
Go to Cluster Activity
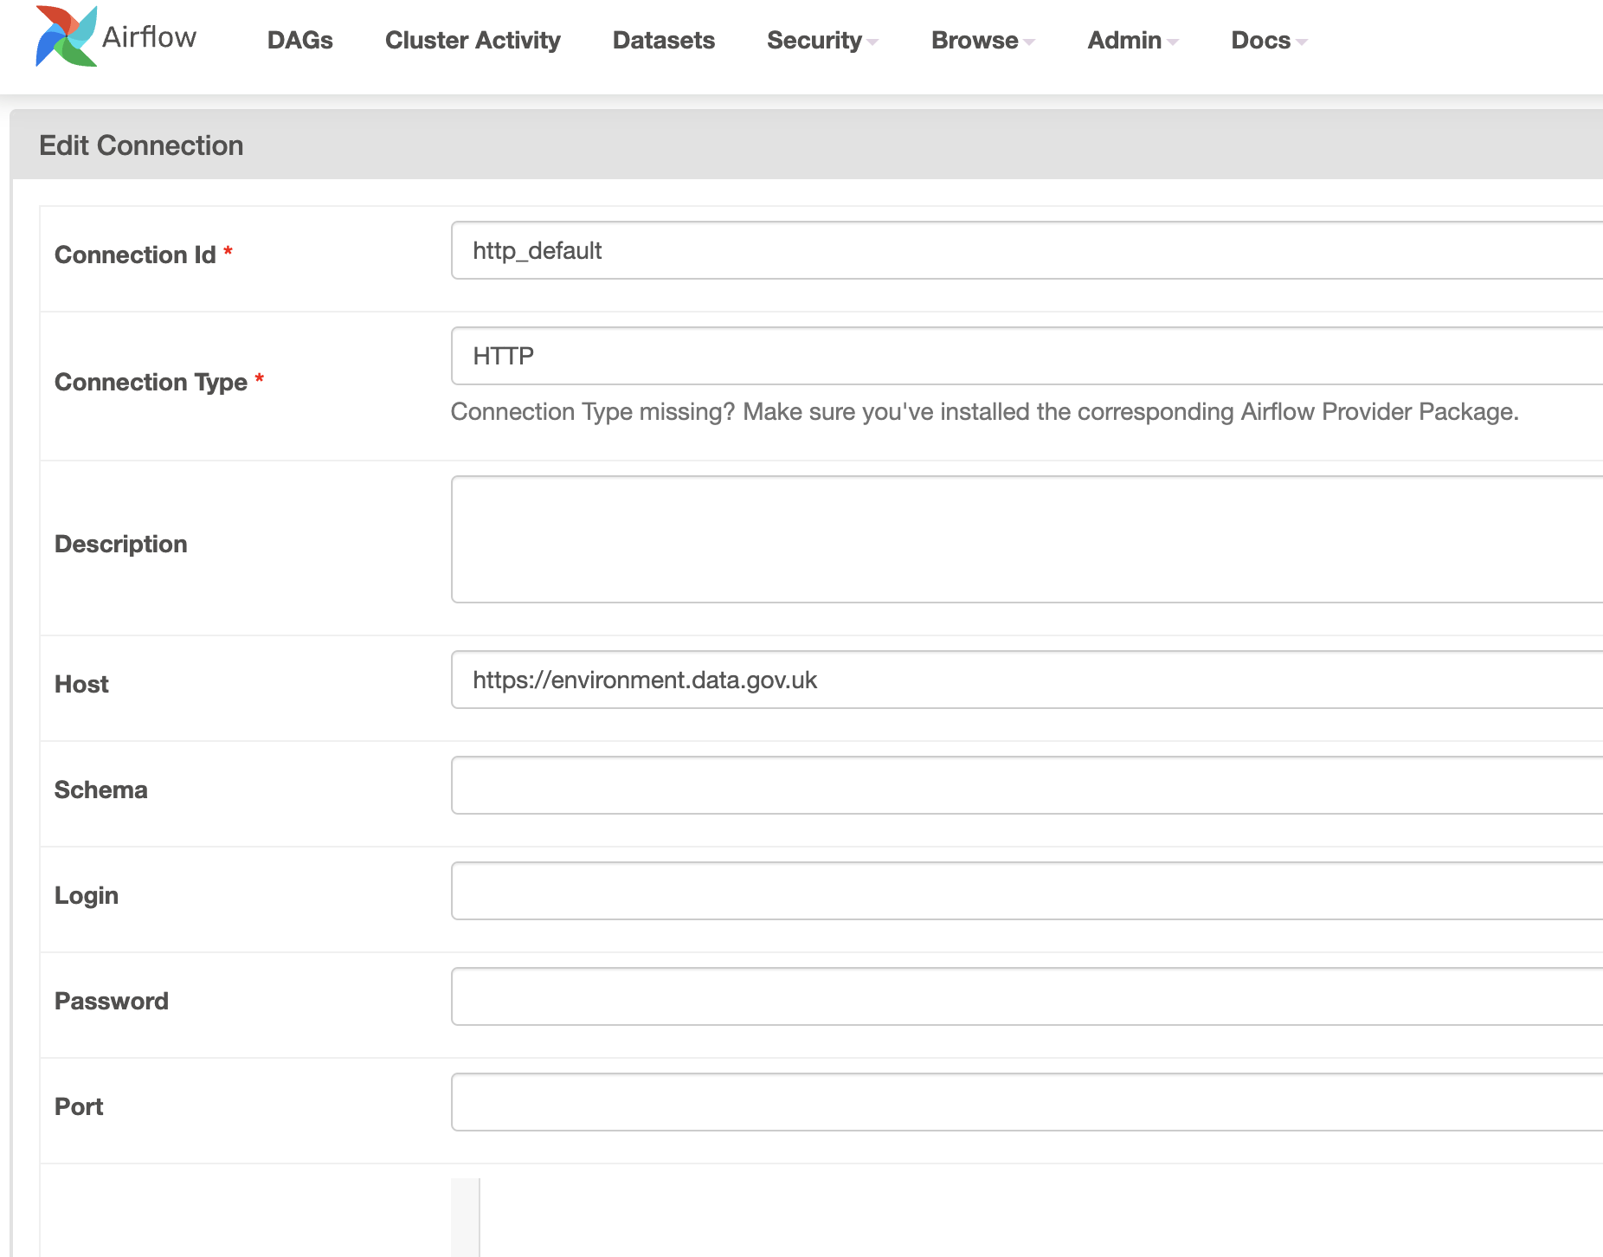click(473, 40)
